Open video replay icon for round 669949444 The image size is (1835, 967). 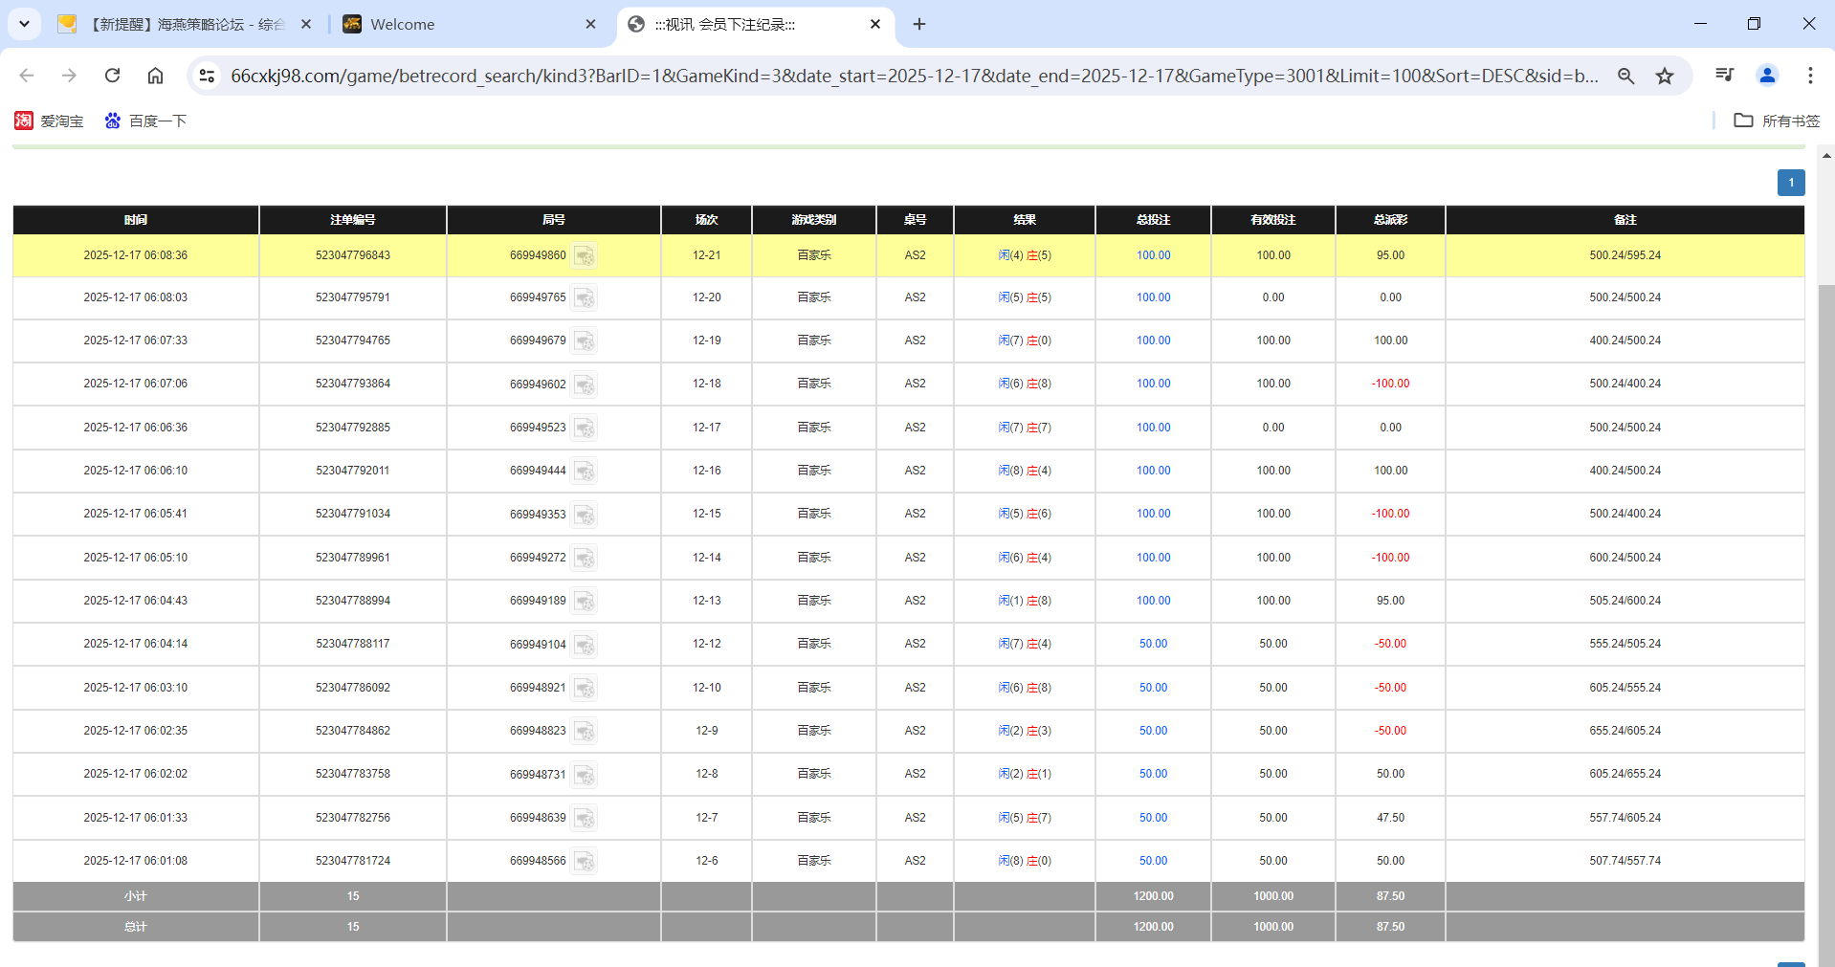coord(584,472)
